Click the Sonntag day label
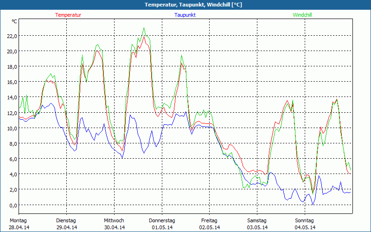The height and width of the screenshot is (232, 371). 305,221
